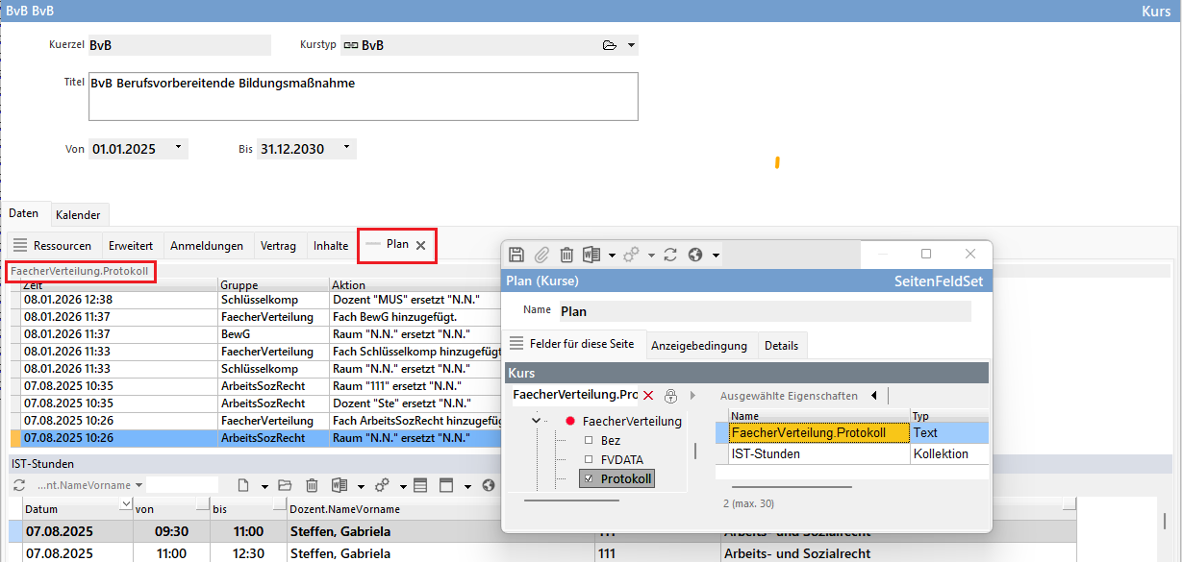Screen dimensions: 1182x562
Task: Open the Von date picker dropdown
Action: tap(178, 149)
